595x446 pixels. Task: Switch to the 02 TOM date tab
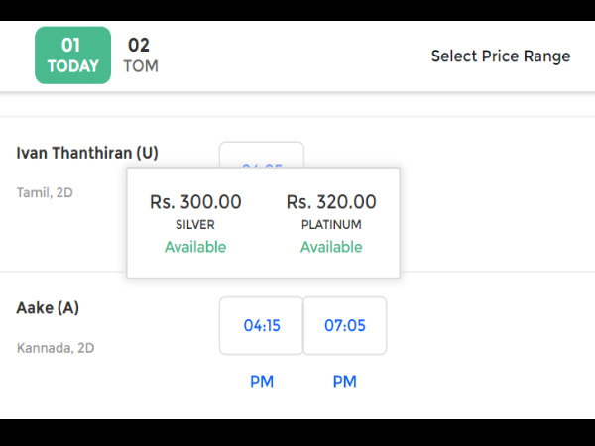(141, 56)
